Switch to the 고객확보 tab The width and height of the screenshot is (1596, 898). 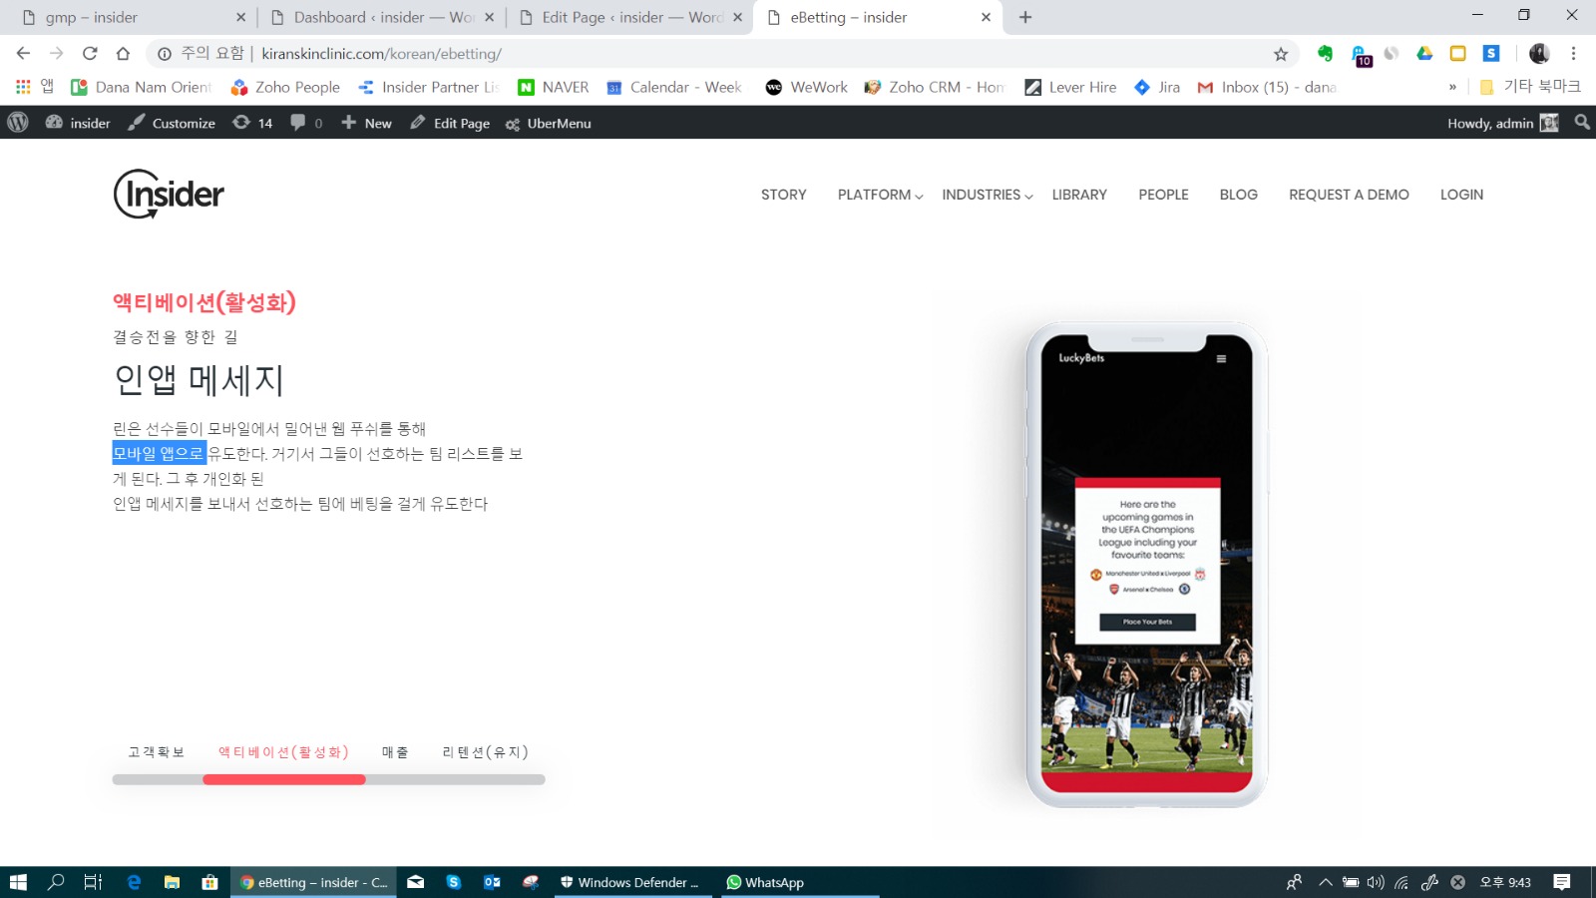pyautogui.click(x=157, y=752)
